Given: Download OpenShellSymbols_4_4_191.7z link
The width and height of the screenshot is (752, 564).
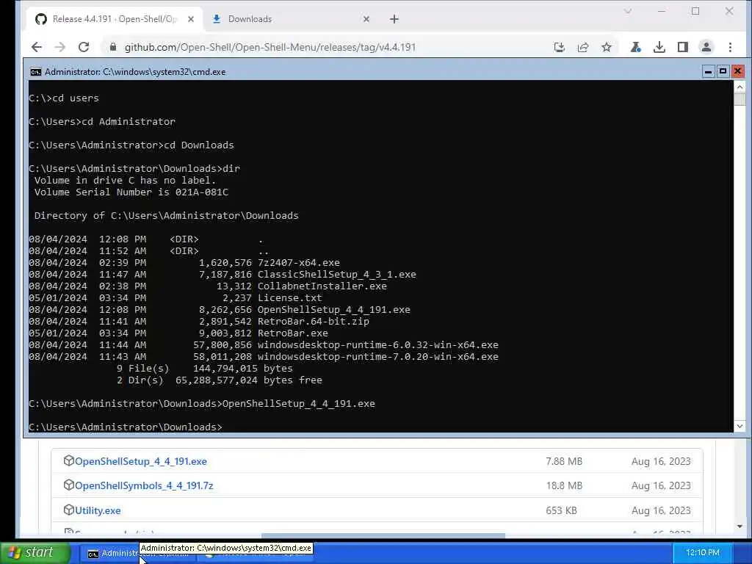Looking at the screenshot, I should 144,486.
